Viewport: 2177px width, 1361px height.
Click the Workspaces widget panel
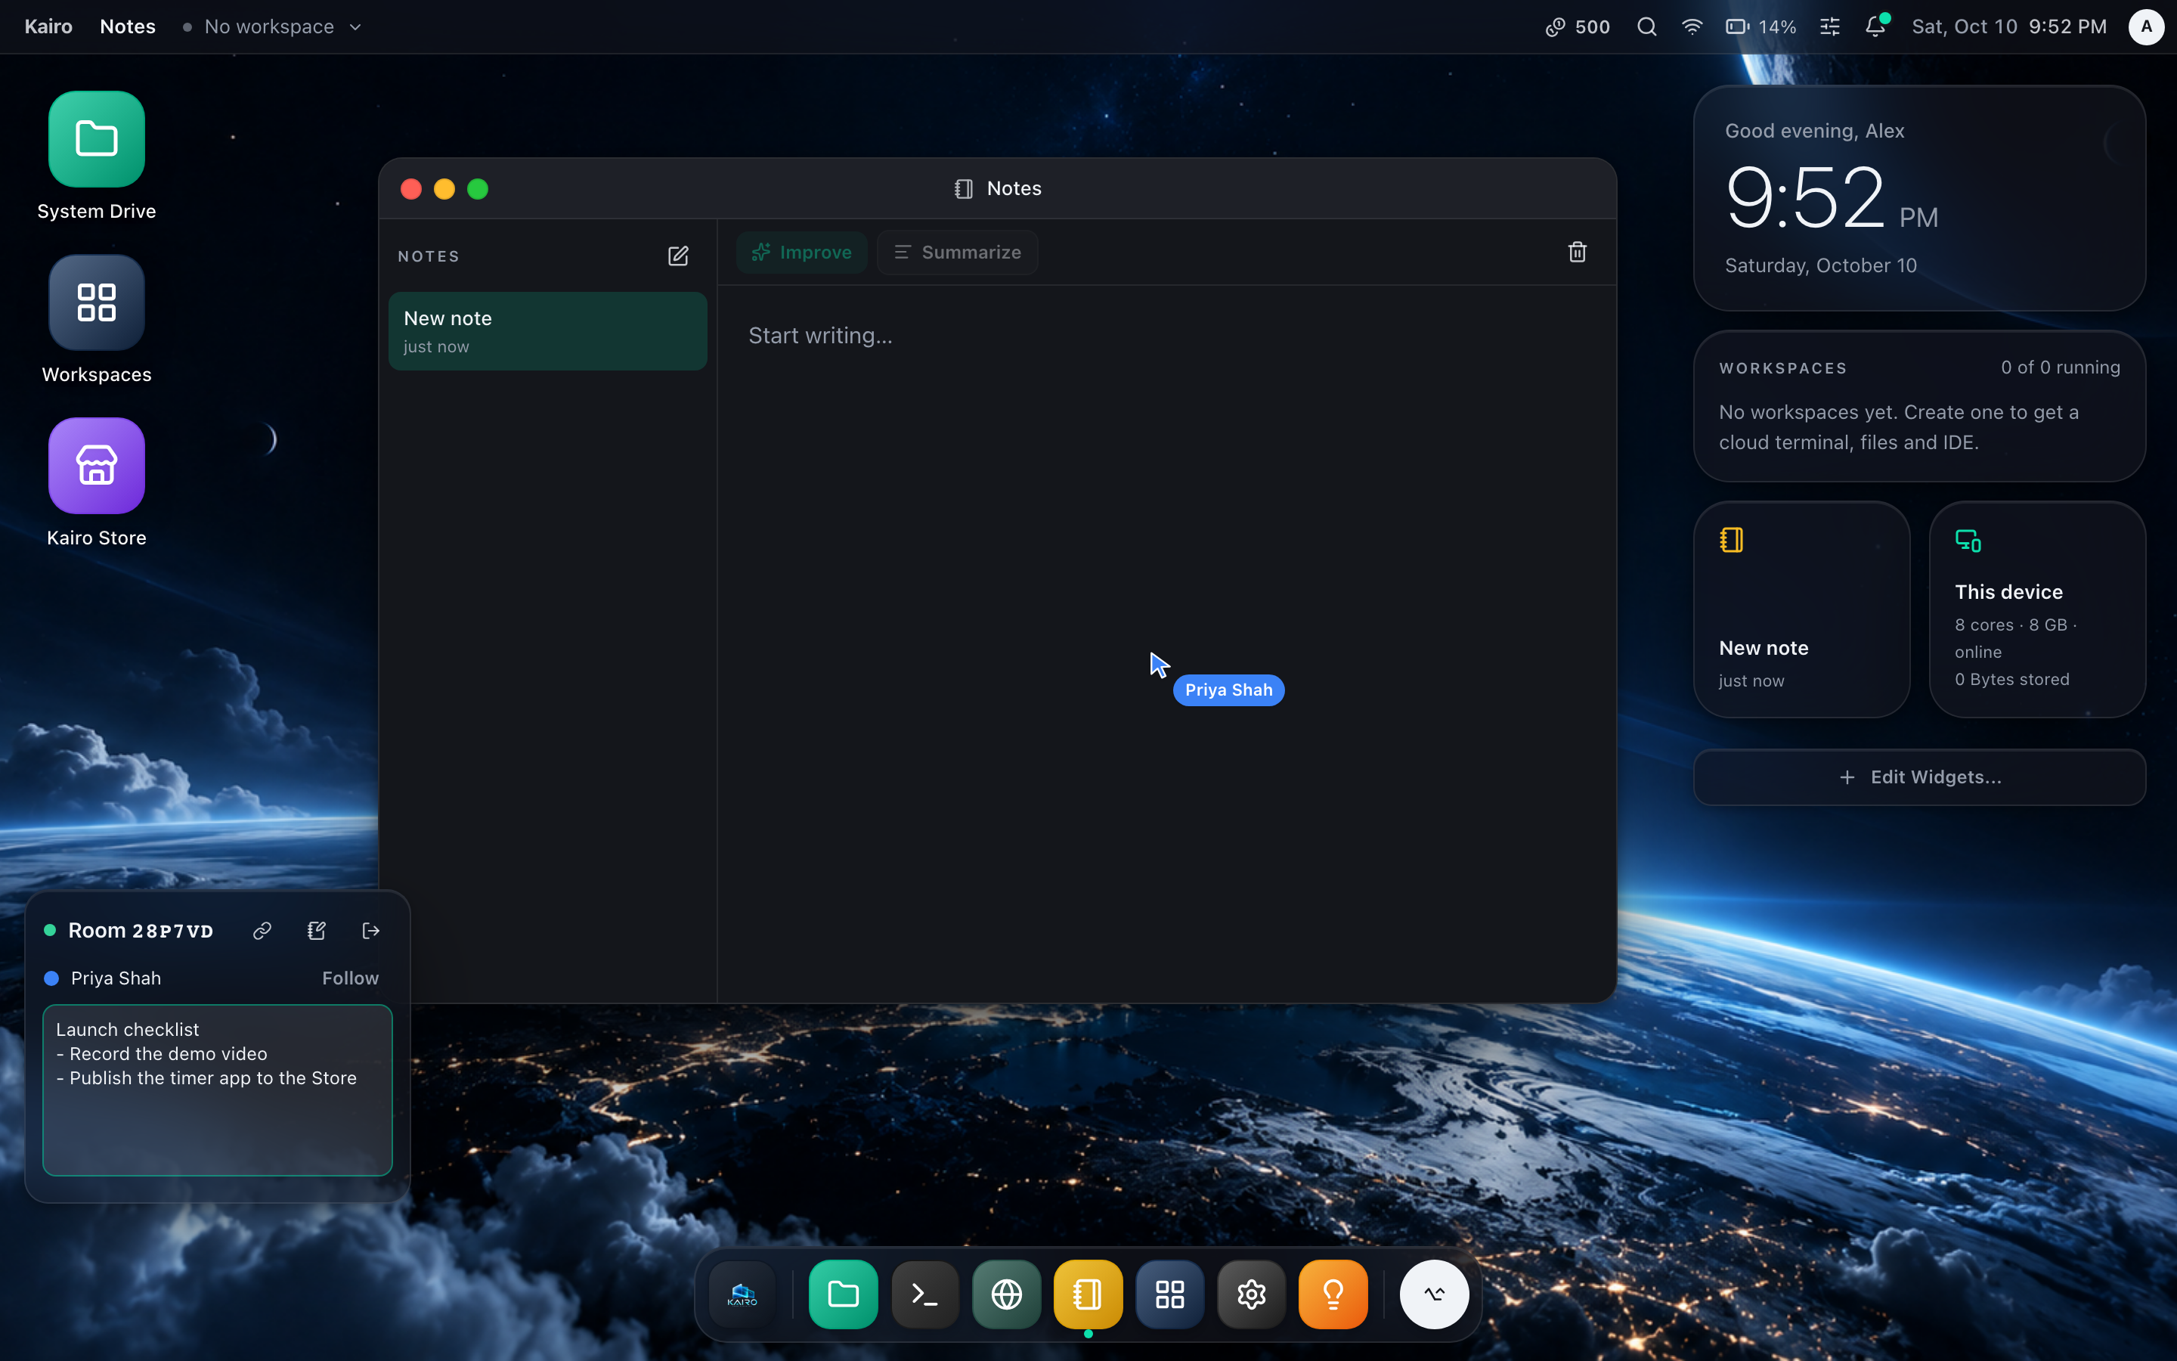coord(1920,406)
